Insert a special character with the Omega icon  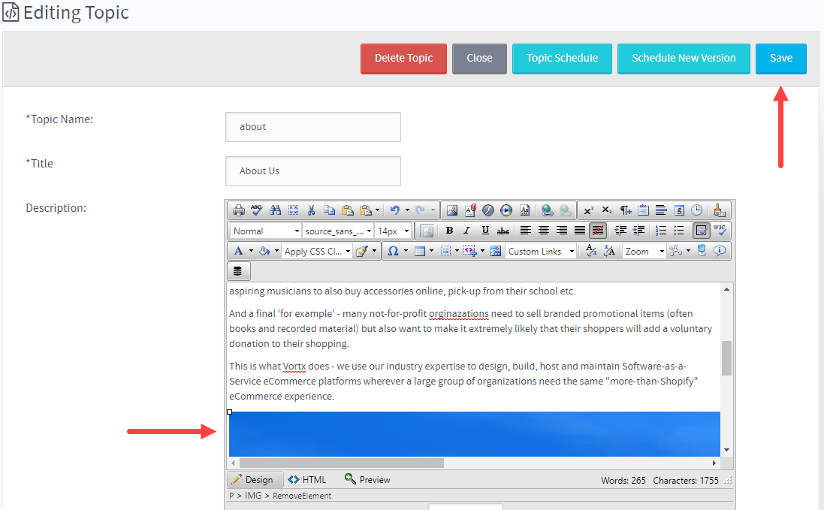point(394,250)
